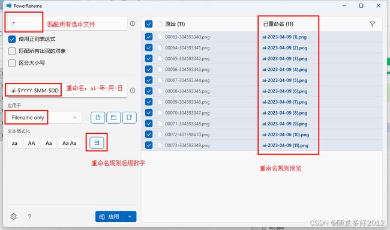Open help question mark icon

[x=29, y=216]
